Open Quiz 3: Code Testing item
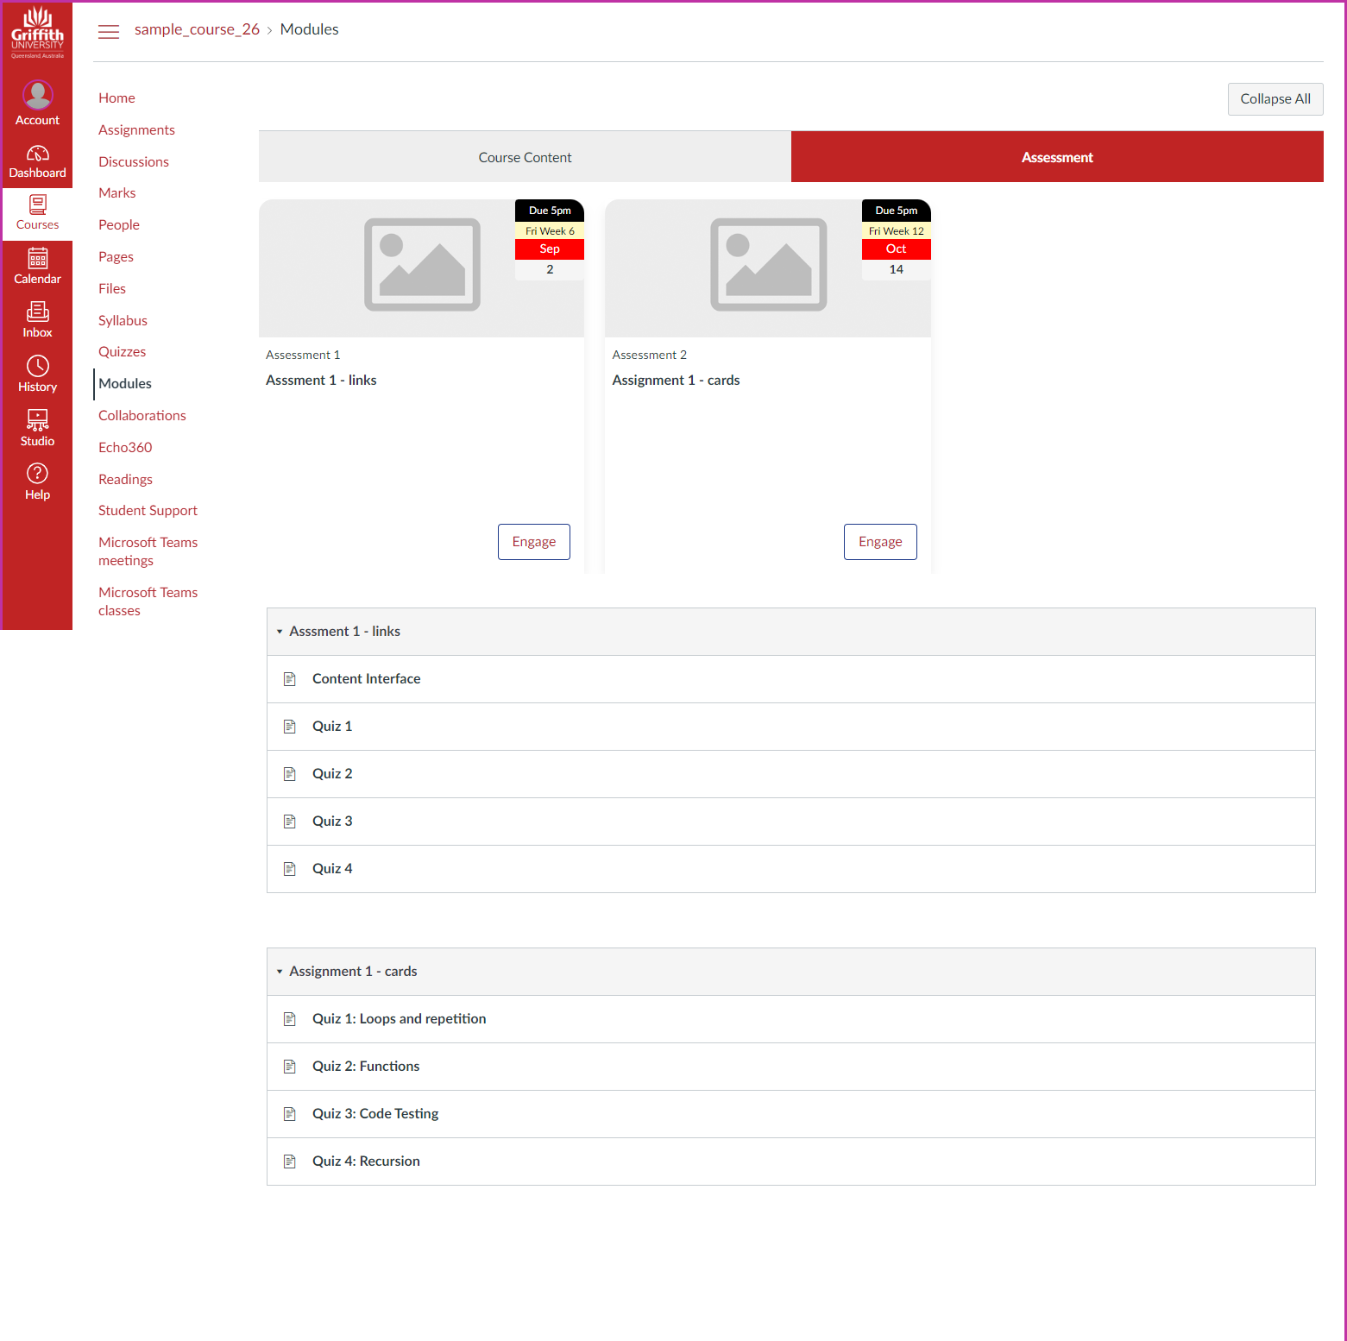 pyautogui.click(x=375, y=1114)
